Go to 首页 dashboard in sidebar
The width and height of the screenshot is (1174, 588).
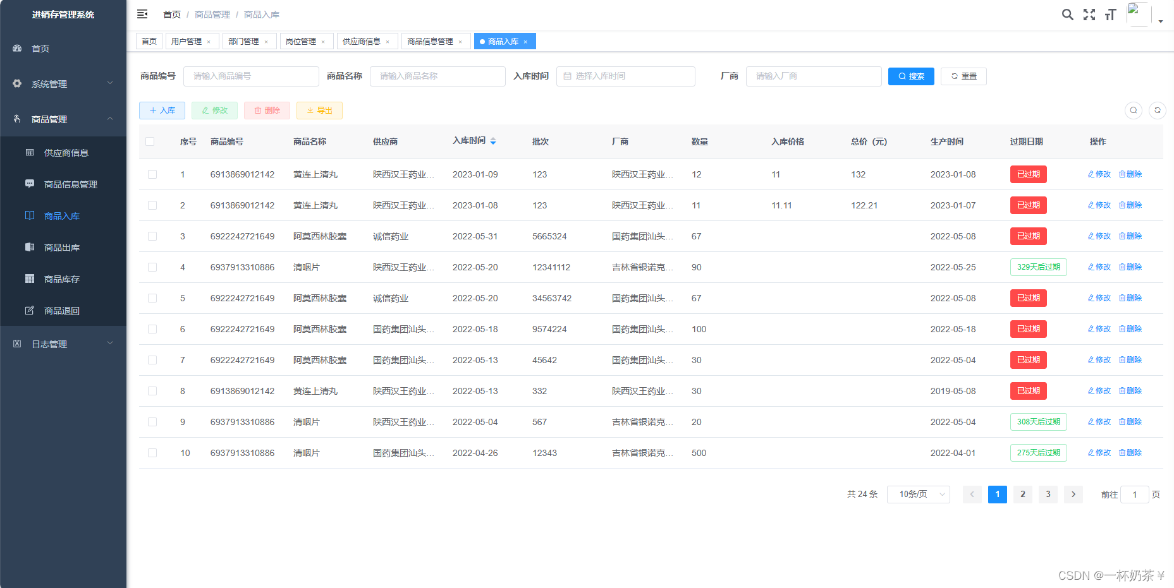tap(63, 48)
